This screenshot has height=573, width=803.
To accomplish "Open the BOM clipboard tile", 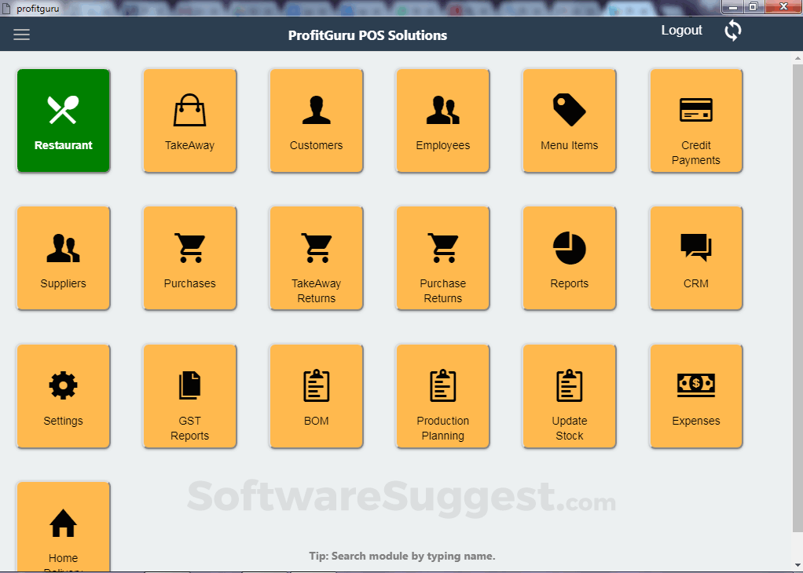I will pos(317,396).
